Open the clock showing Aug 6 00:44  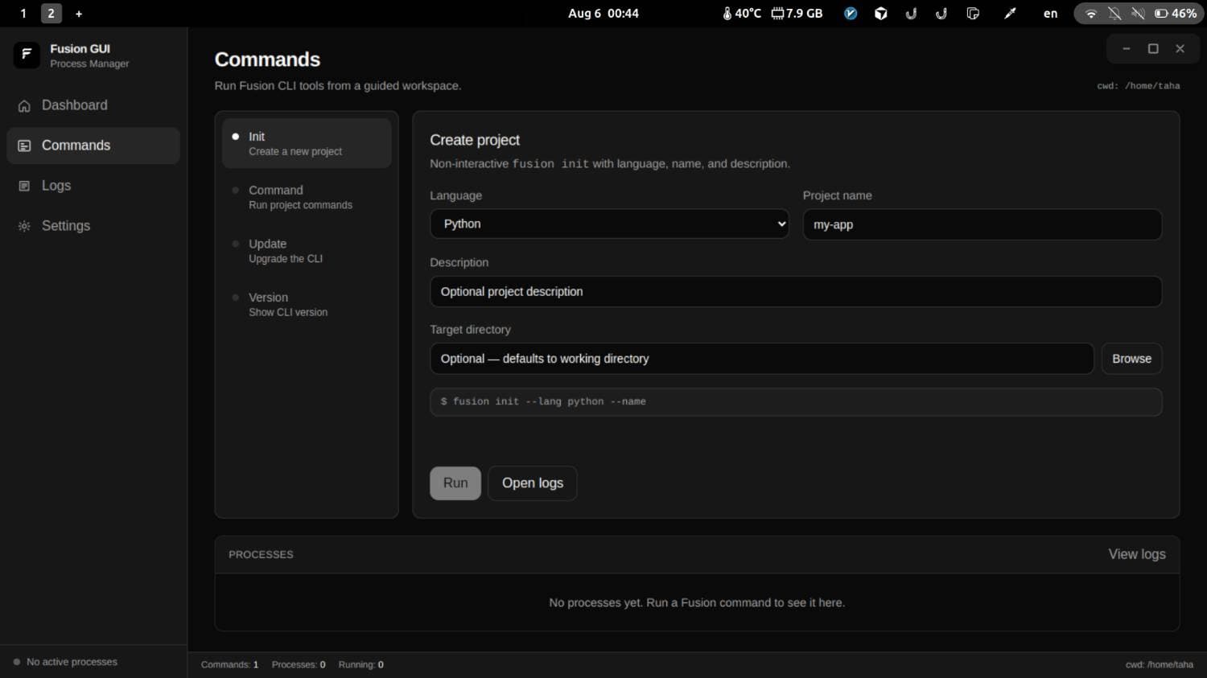click(603, 14)
